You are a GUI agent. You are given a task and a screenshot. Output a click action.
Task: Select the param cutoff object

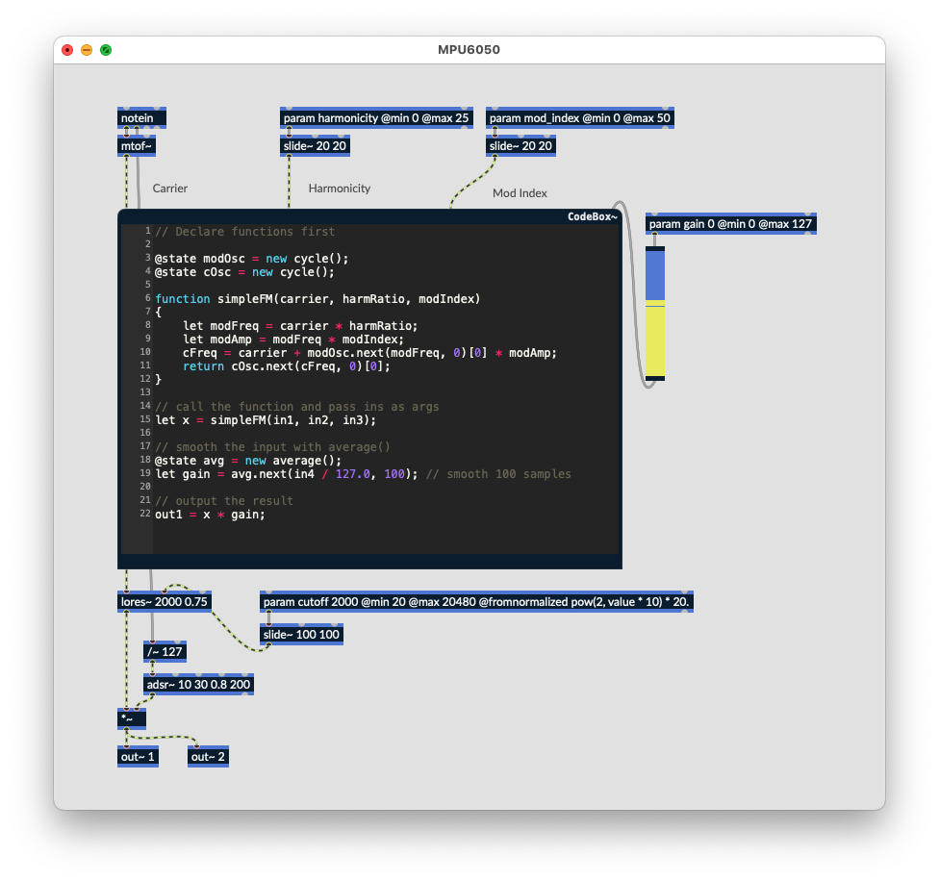click(476, 602)
